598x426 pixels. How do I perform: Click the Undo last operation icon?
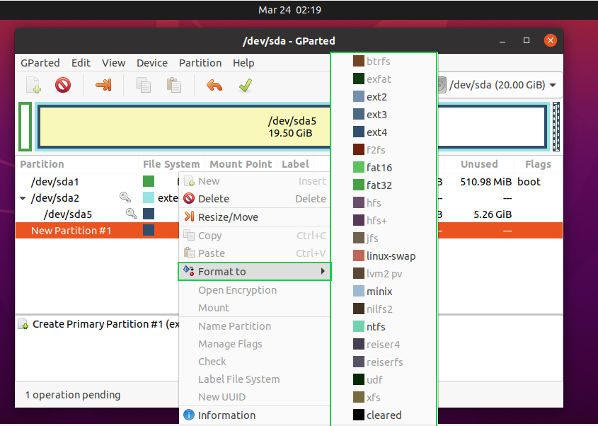click(x=214, y=85)
